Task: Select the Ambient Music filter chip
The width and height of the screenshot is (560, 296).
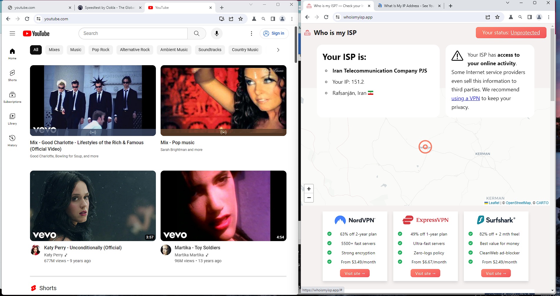Action: (174, 50)
